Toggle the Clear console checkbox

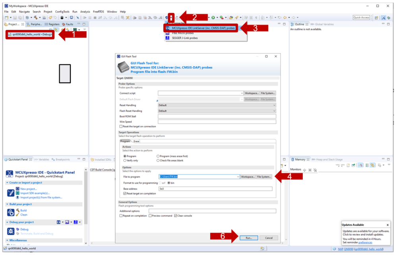click(176, 216)
